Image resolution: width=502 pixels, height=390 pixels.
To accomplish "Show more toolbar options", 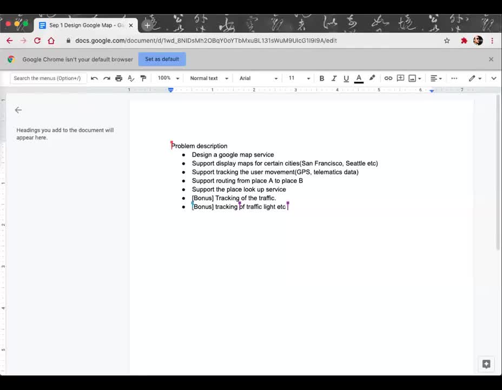I will click(x=454, y=78).
